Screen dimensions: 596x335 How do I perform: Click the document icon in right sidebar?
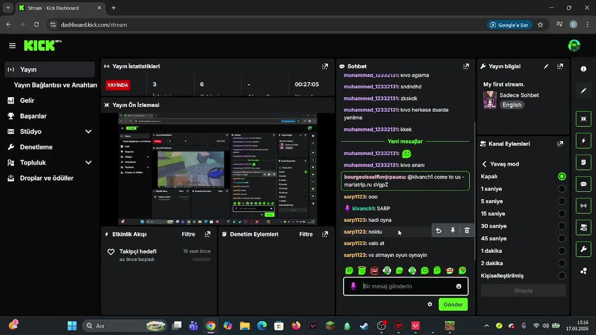coord(583,162)
